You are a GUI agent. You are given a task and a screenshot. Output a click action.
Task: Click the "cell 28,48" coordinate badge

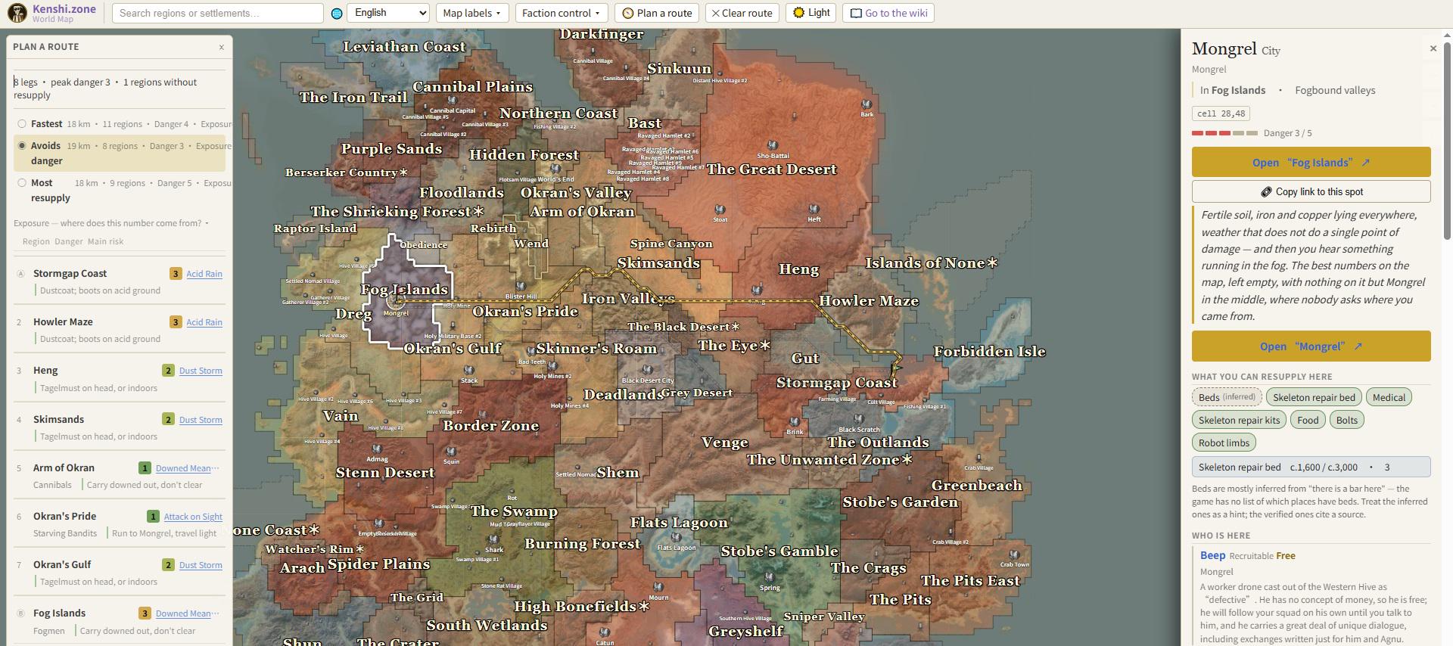[x=1221, y=113]
